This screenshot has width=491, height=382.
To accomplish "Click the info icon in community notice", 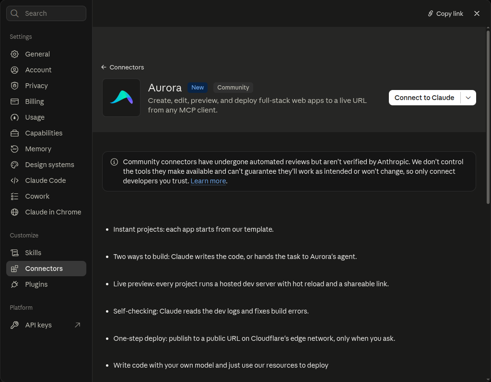I will [114, 162].
